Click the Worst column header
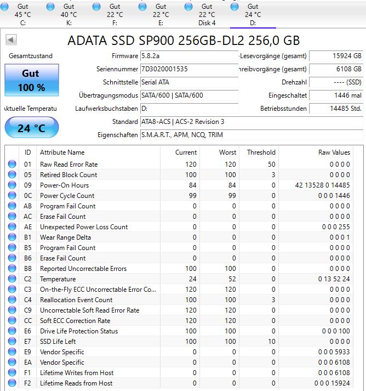This screenshot has height=391, width=366. (220, 152)
